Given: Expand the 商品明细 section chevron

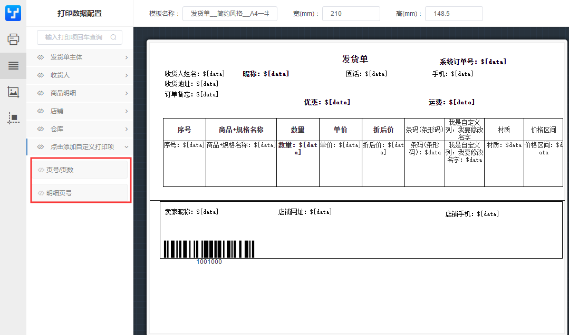Looking at the screenshot, I should pyautogui.click(x=126, y=93).
